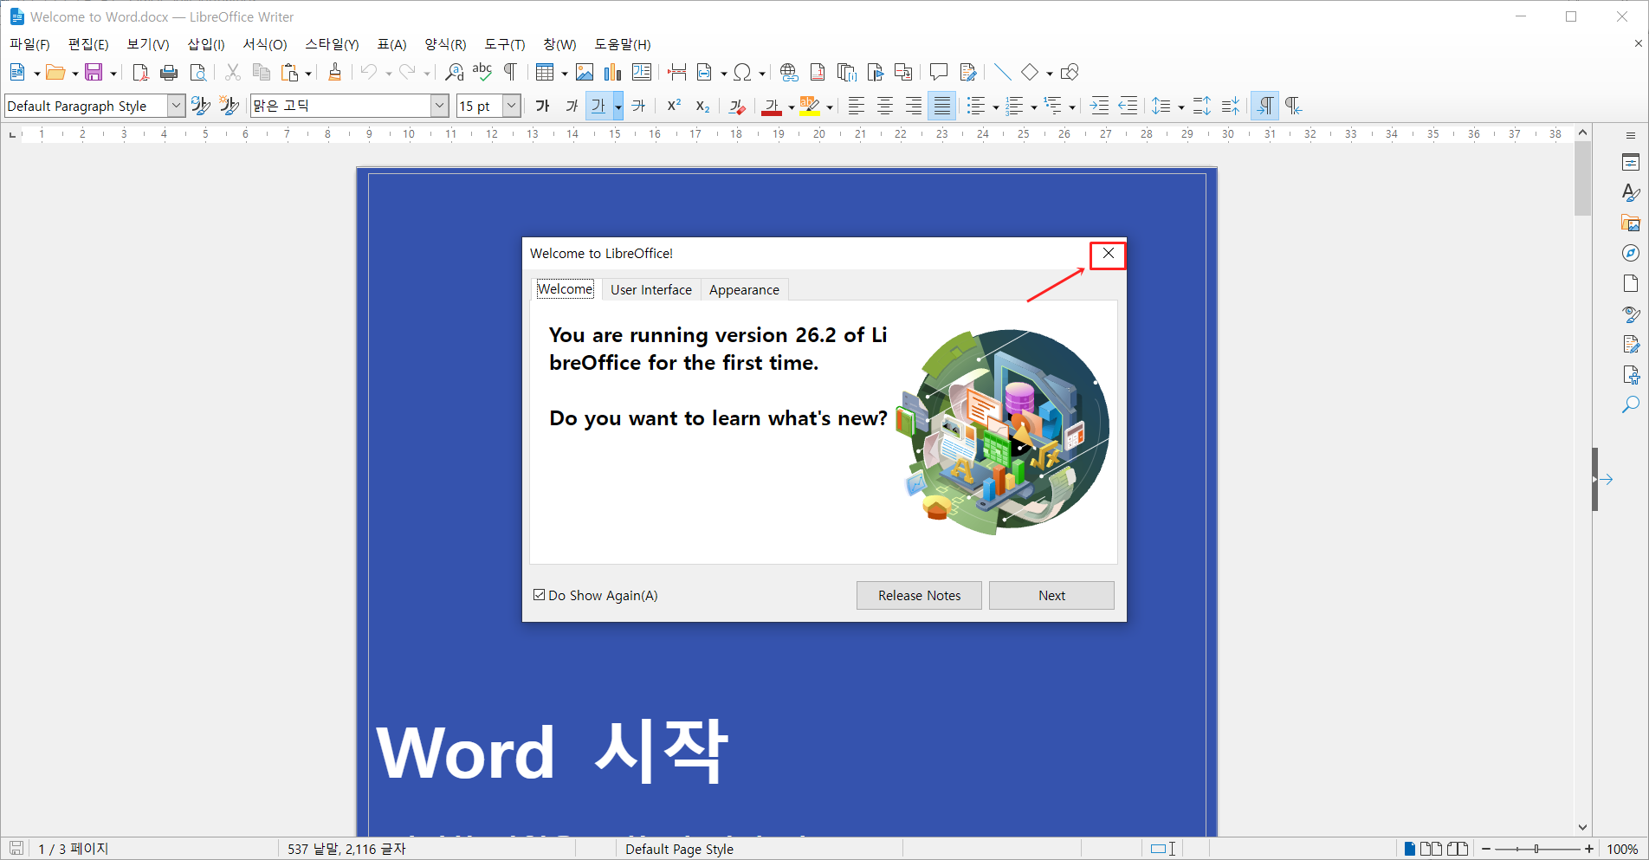Switch to Appearance tab
1649x860 pixels.
pos(744,289)
